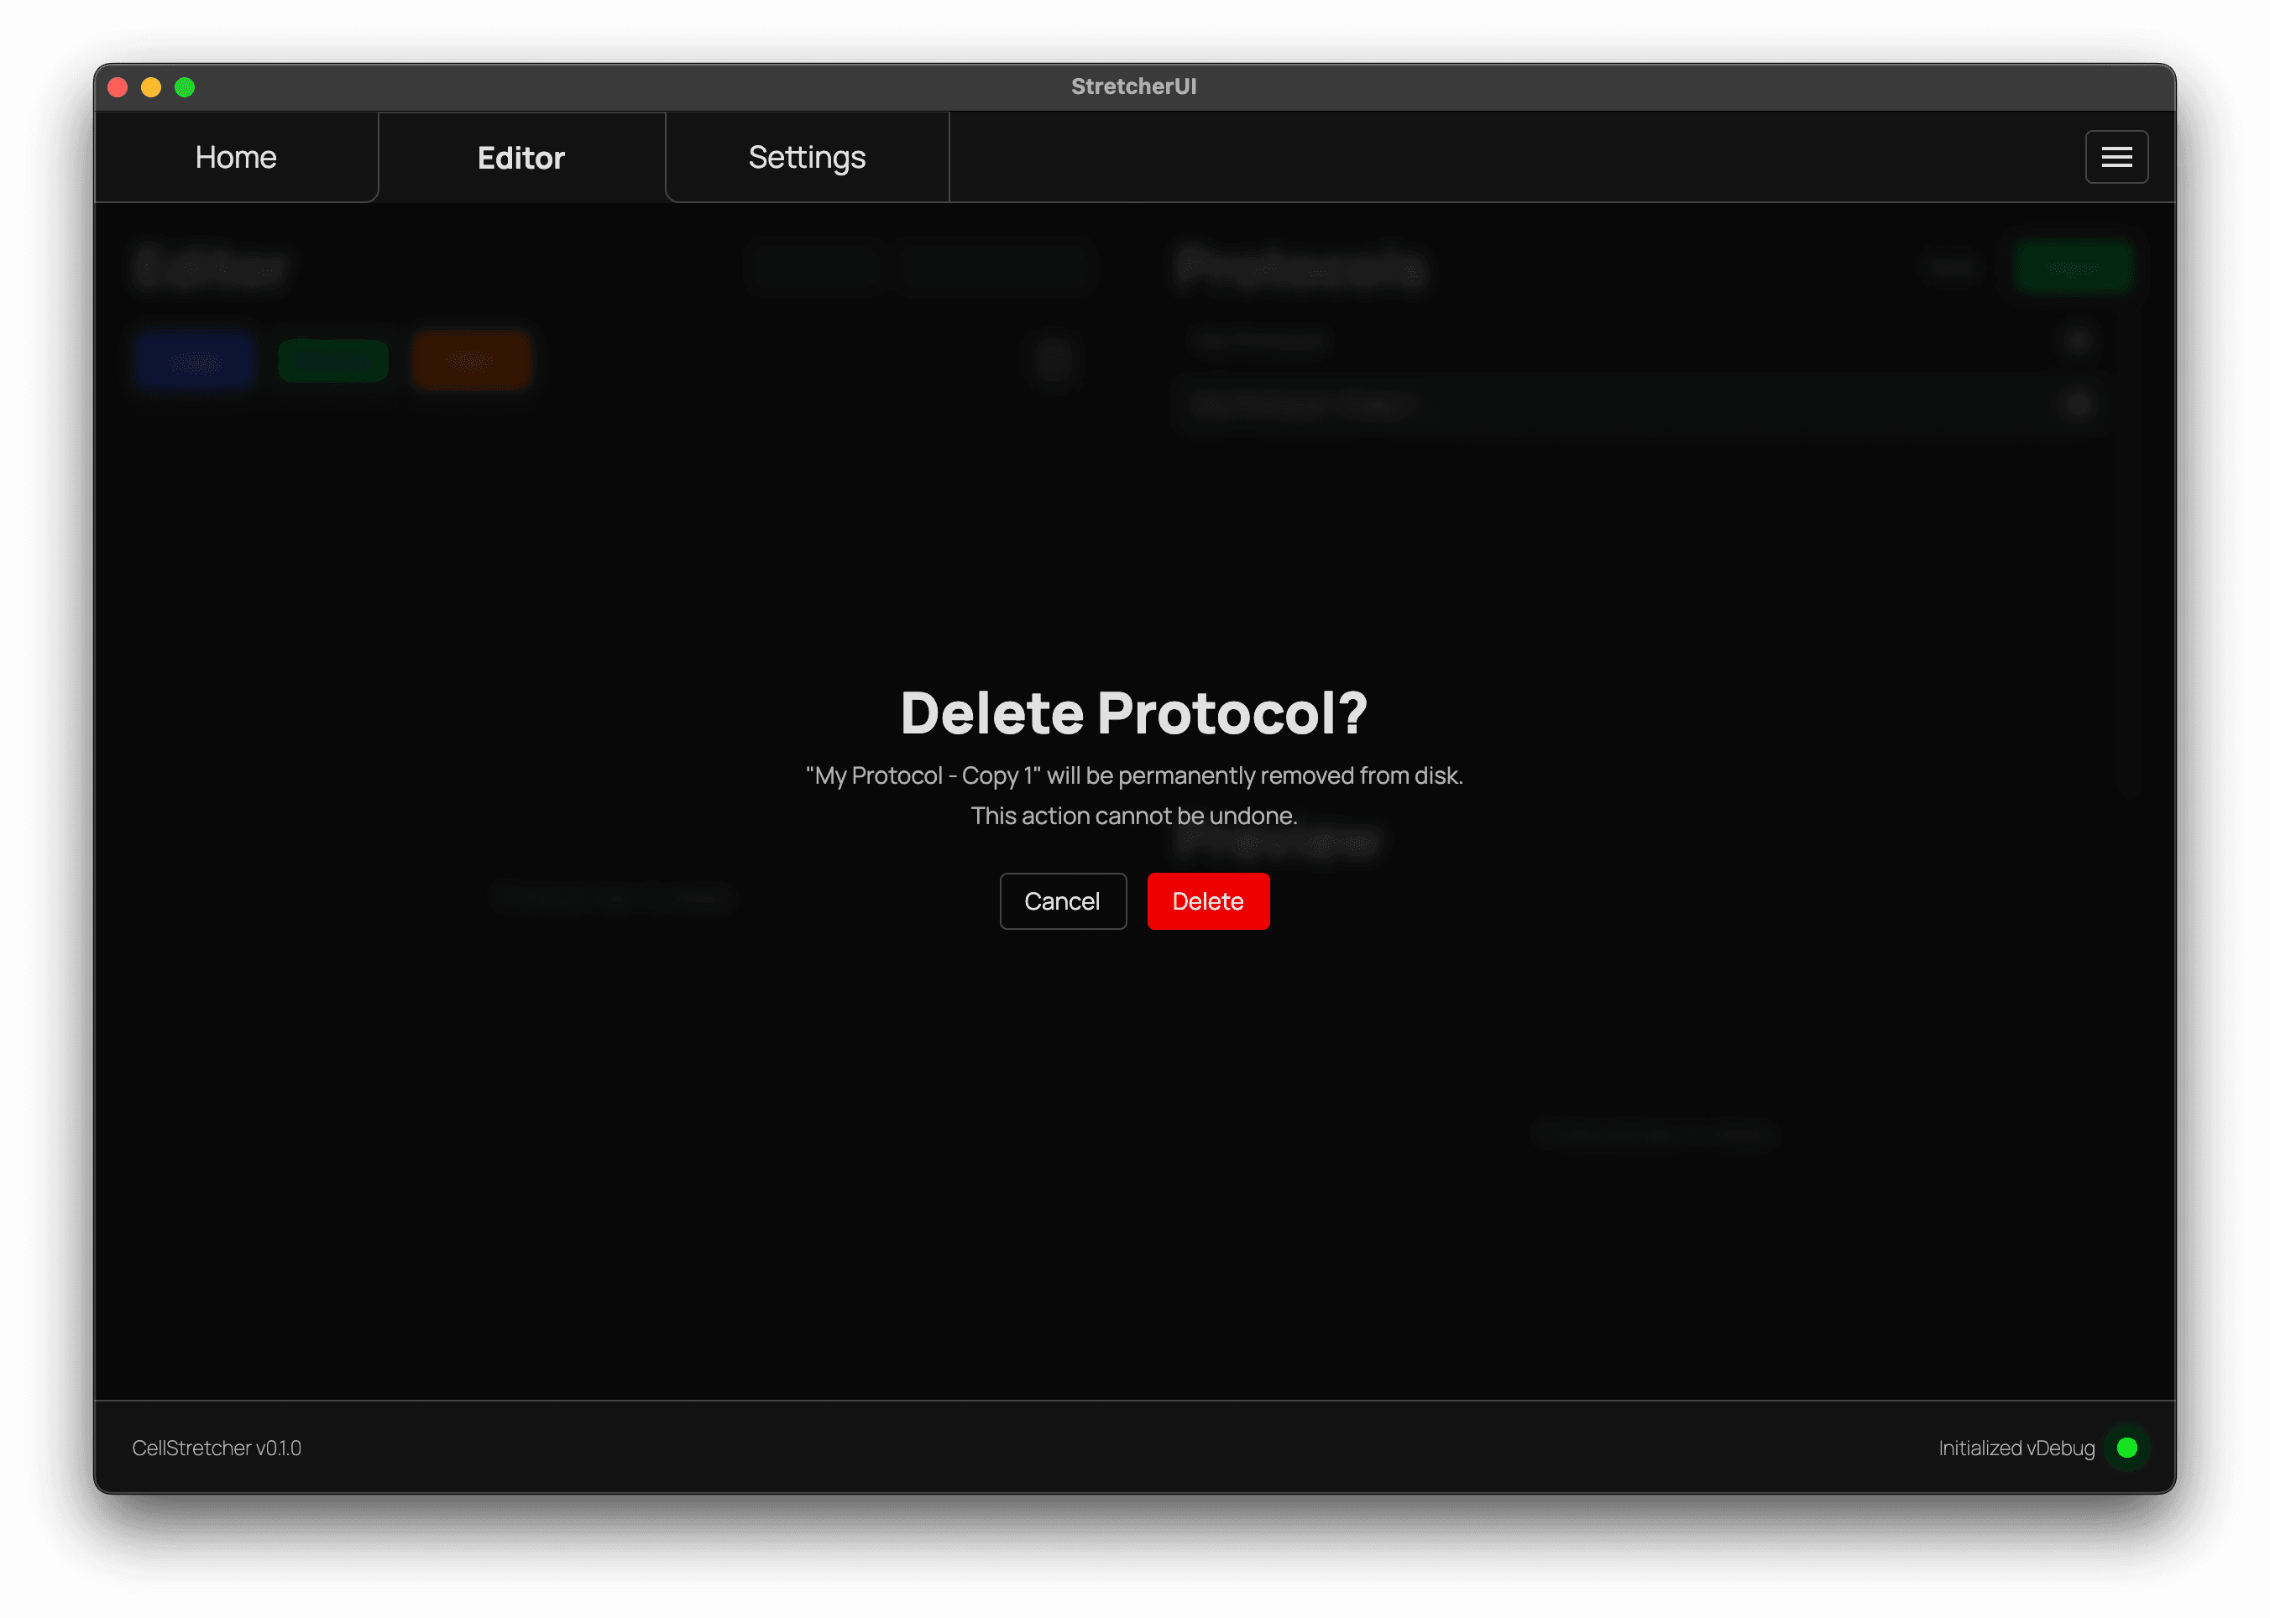This screenshot has width=2270, height=1618.
Task: Open the hamburger menu icon
Action: pyautogui.click(x=2116, y=156)
